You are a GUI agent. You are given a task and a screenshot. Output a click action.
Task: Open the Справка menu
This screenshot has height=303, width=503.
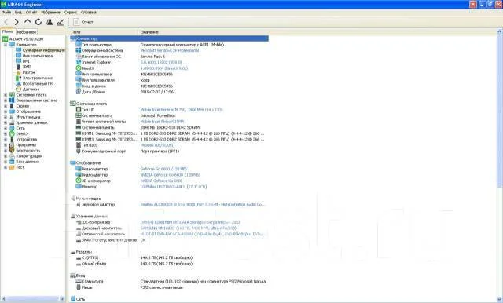[89, 13]
